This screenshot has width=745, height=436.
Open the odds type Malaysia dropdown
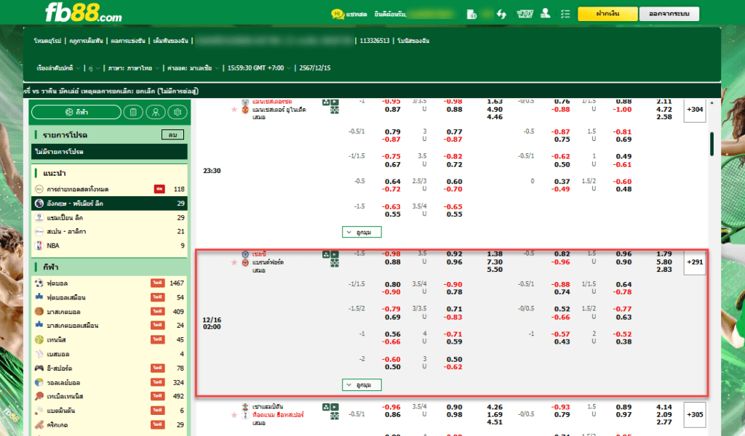[x=193, y=68]
